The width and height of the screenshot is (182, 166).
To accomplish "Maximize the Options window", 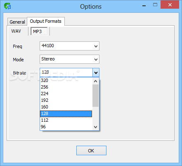I will click(155, 5).
